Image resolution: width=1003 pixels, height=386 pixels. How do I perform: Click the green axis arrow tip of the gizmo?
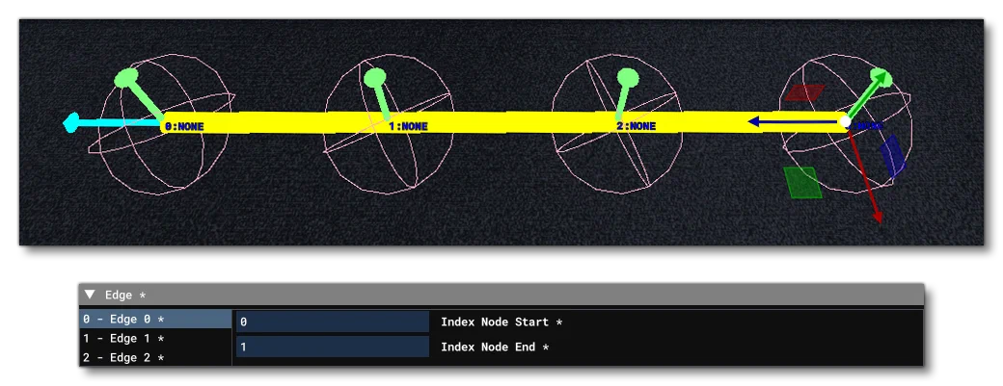[x=881, y=79]
